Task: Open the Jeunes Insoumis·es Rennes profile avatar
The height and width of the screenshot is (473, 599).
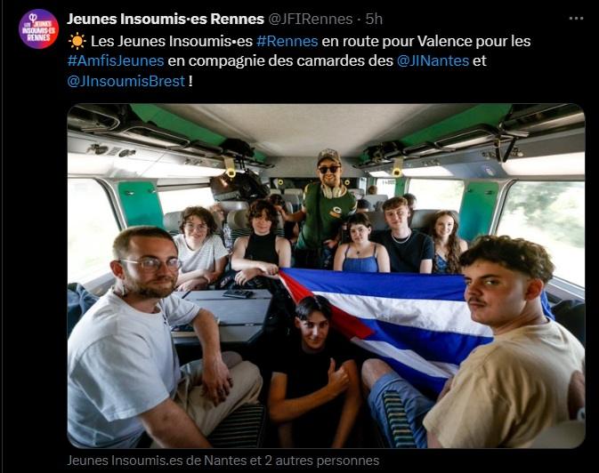Action: coord(38,29)
